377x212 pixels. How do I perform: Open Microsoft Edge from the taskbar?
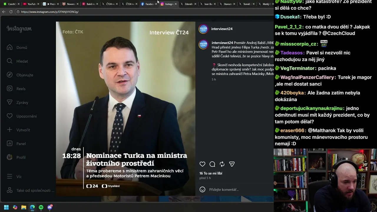pos(32,207)
